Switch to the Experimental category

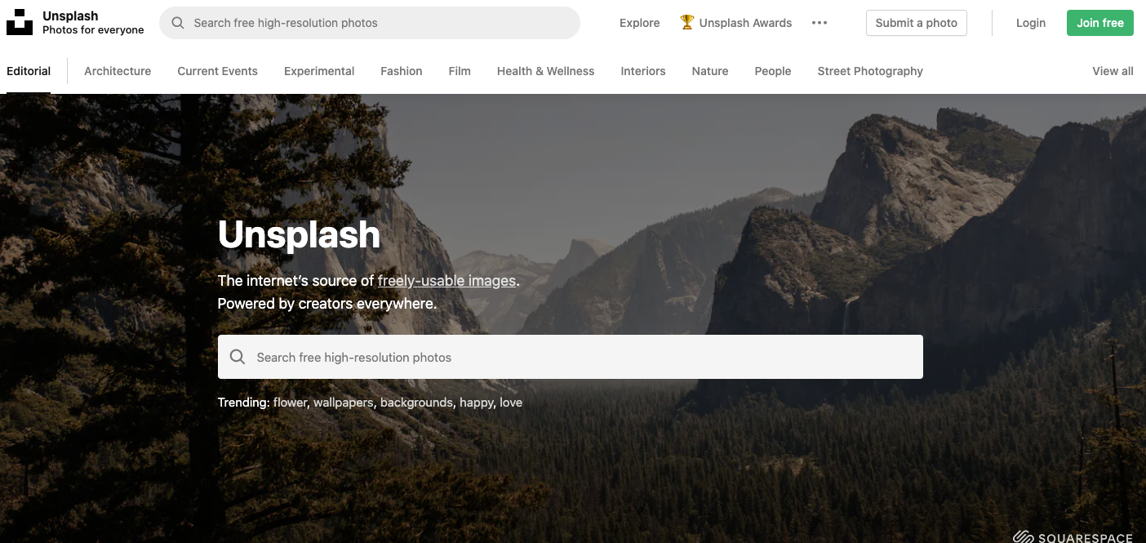(x=319, y=71)
